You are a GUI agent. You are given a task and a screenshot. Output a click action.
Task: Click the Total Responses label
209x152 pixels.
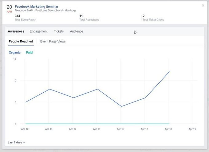point(89,20)
